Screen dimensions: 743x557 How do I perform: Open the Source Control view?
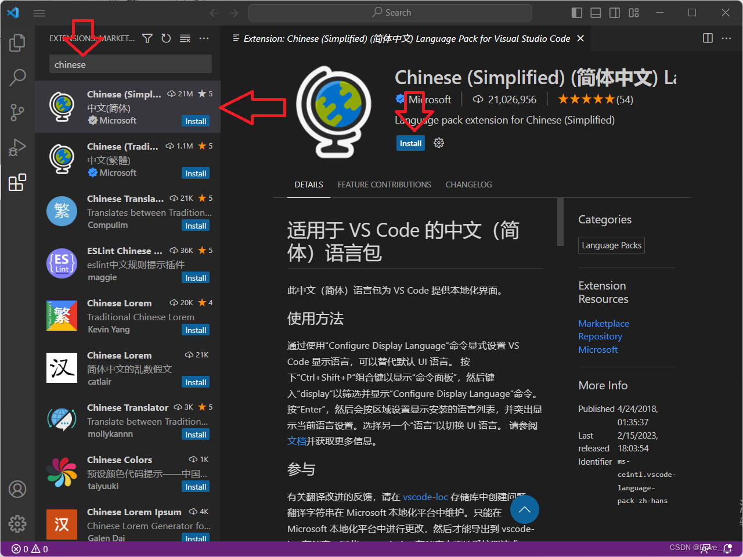tap(17, 113)
